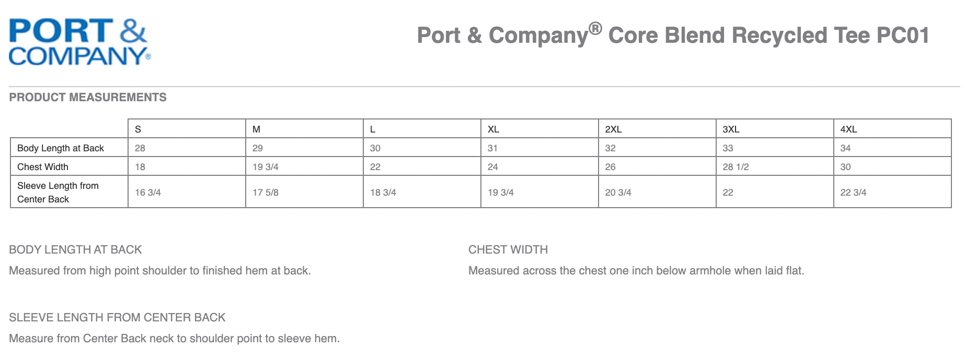Image resolution: width=965 pixels, height=360 pixels.
Task: Select the 4XL size column header
Action: pos(892,129)
